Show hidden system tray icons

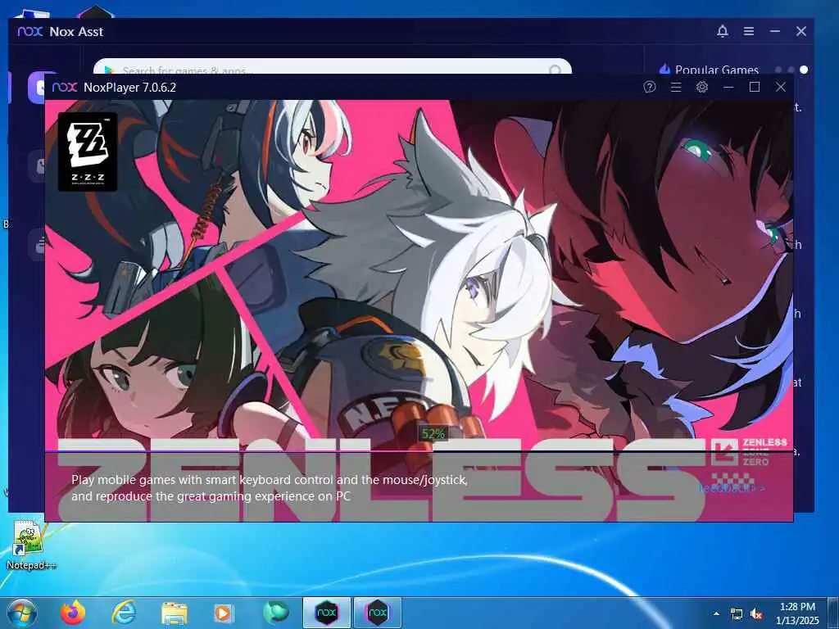coord(716,613)
